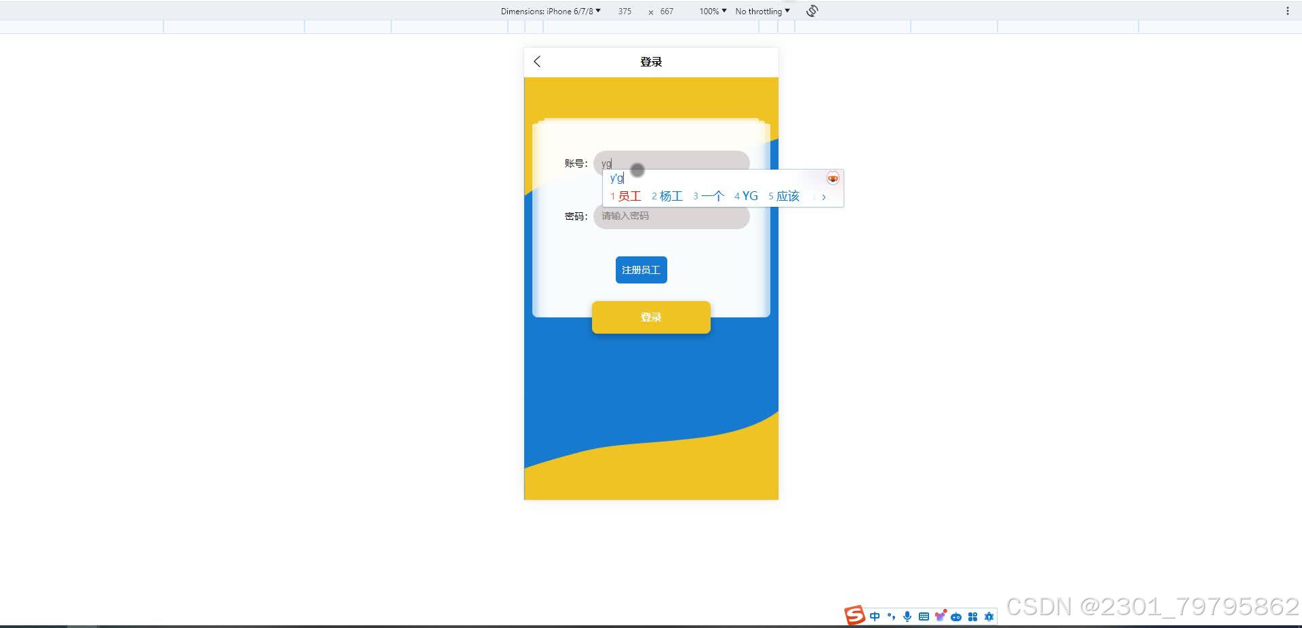Open Sogou soft keyboard

(924, 616)
